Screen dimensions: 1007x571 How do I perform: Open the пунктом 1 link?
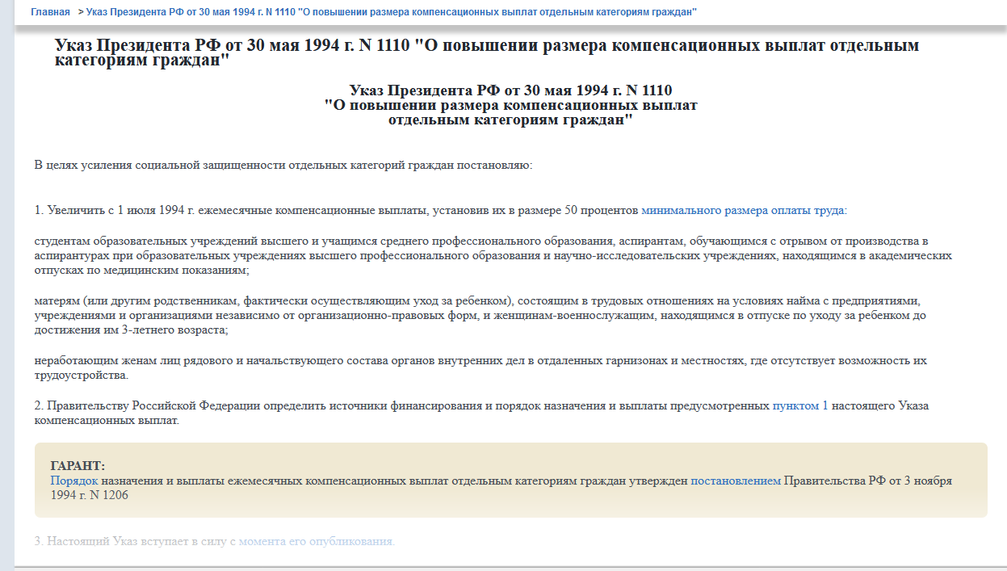[x=800, y=406]
